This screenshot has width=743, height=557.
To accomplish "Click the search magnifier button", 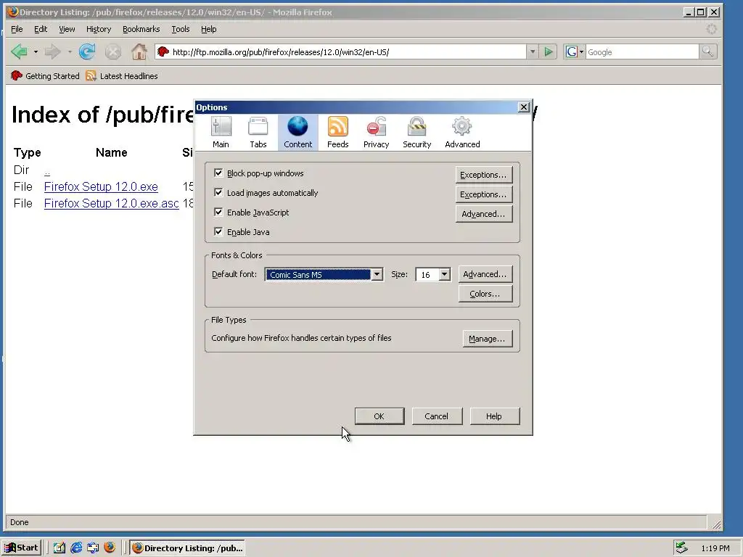I will click(x=707, y=51).
